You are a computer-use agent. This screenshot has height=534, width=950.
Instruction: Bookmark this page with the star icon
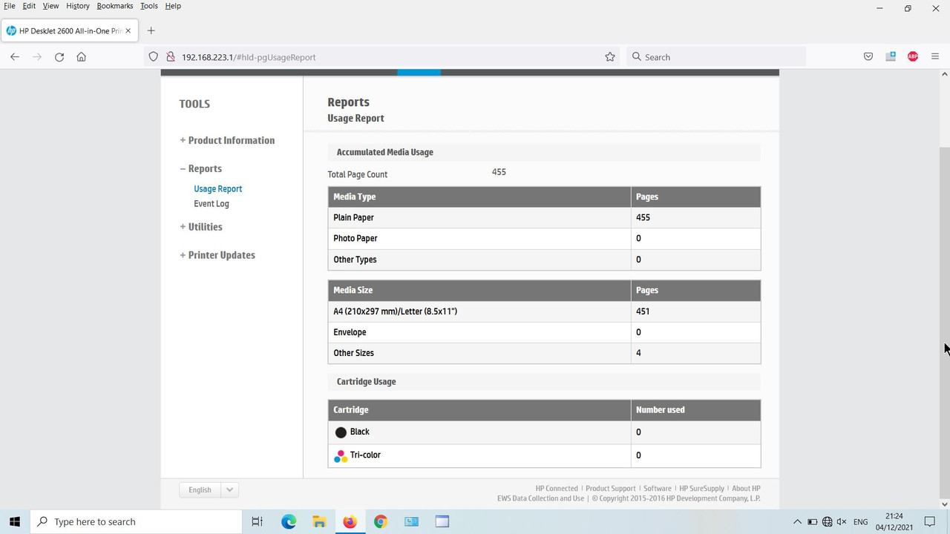610,57
